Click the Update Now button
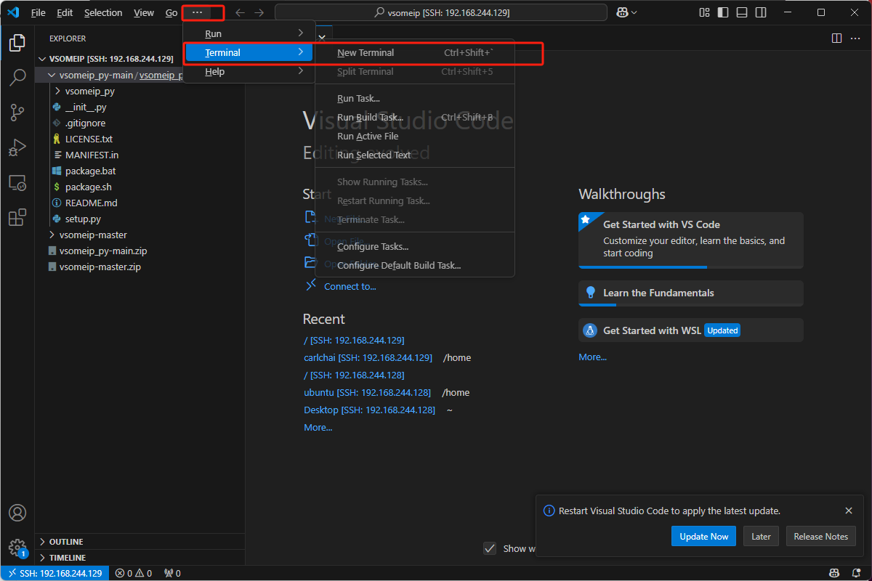The height and width of the screenshot is (581, 872). tap(703, 536)
